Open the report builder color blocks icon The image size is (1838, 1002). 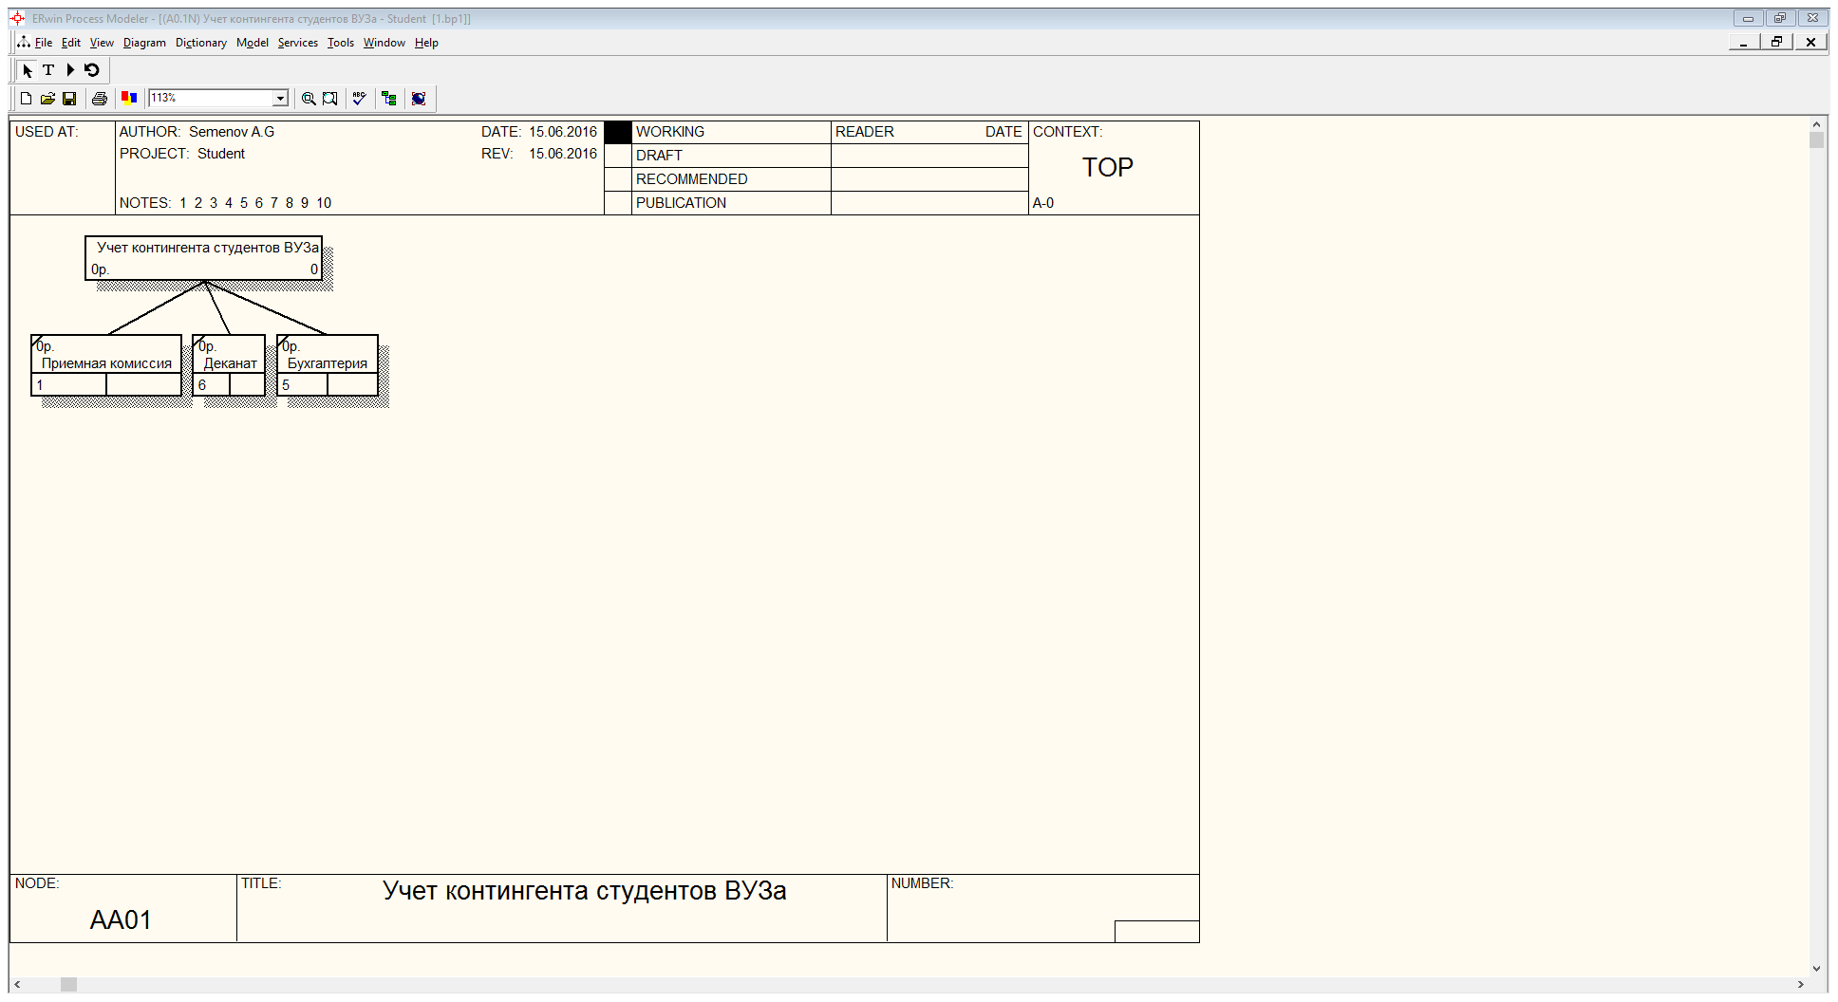coord(130,98)
